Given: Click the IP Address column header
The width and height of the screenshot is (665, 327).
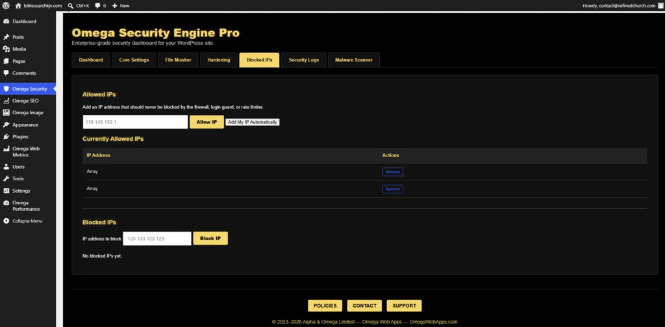Looking at the screenshot, I should tap(99, 156).
